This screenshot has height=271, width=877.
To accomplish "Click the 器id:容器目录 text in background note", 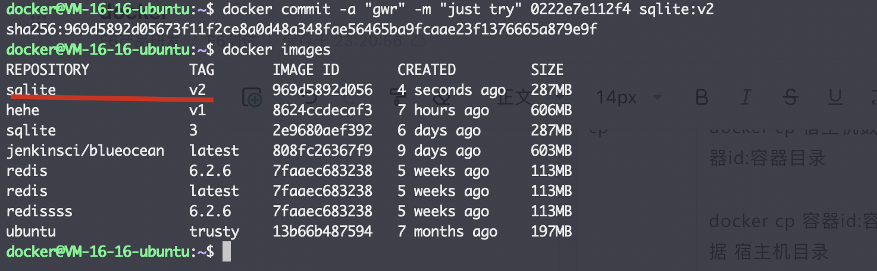I will tap(767, 158).
